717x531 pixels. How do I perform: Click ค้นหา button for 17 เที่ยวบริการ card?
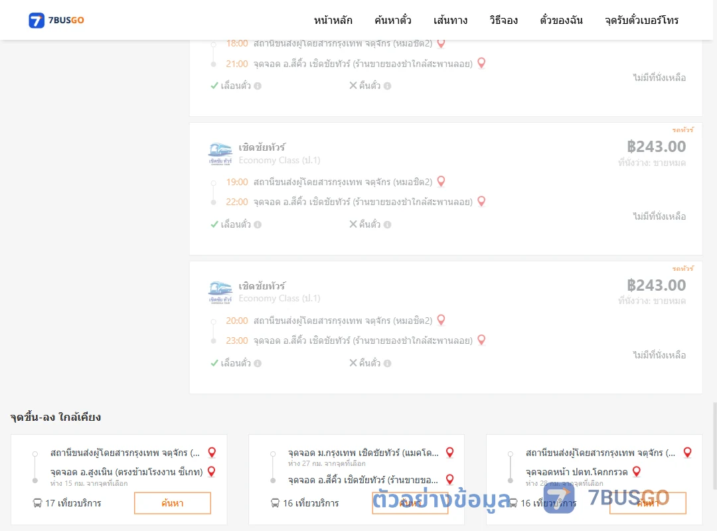(173, 503)
